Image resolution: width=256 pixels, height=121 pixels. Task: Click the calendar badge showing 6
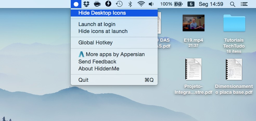click(x=191, y=4)
